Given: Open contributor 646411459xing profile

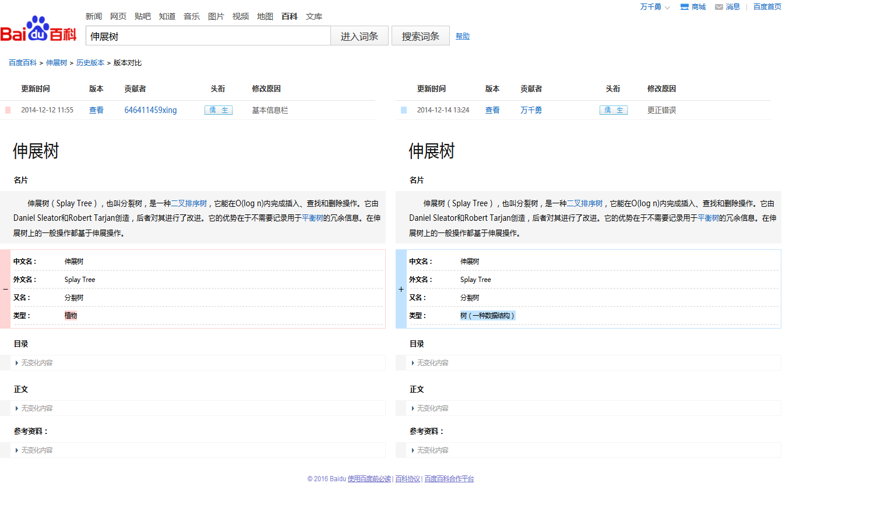Looking at the screenshot, I should 150,110.
